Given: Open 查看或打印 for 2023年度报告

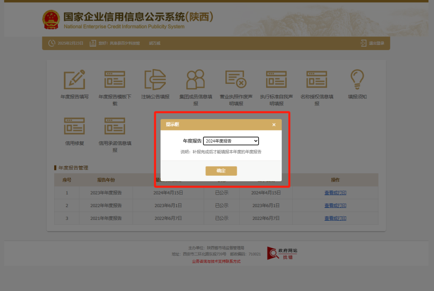Looking at the screenshot, I should [335, 193].
